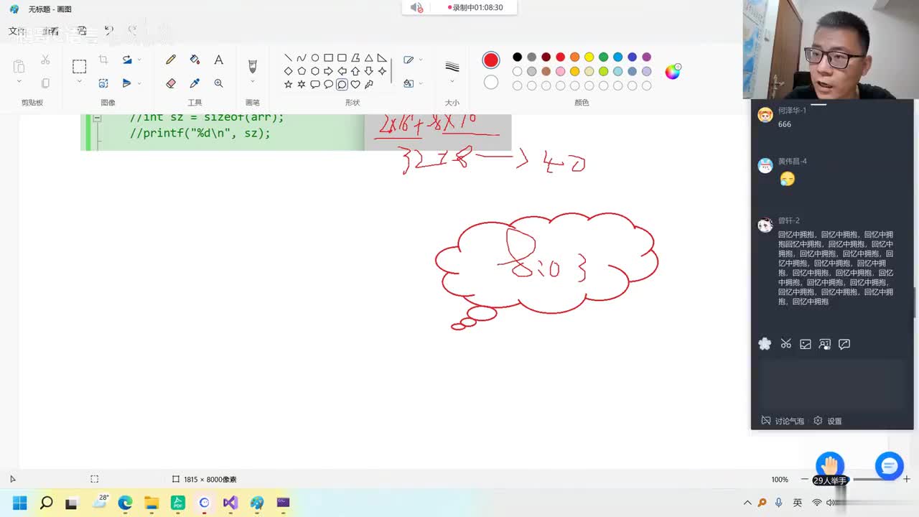Pick the Right arrow shape

[328, 71]
